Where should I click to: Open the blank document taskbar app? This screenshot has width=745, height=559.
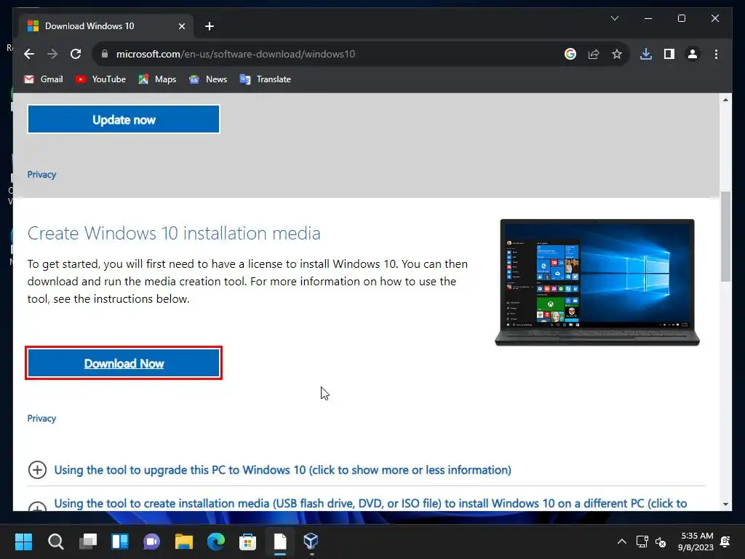point(280,542)
